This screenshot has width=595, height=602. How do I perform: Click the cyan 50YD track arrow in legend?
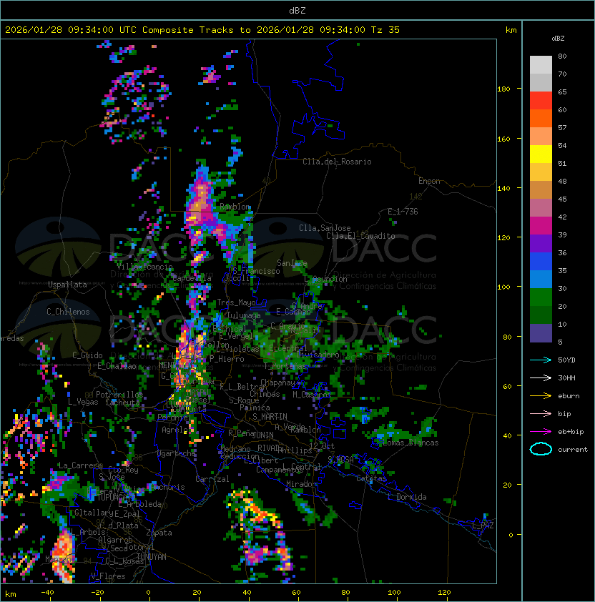(x=541, y=360)
